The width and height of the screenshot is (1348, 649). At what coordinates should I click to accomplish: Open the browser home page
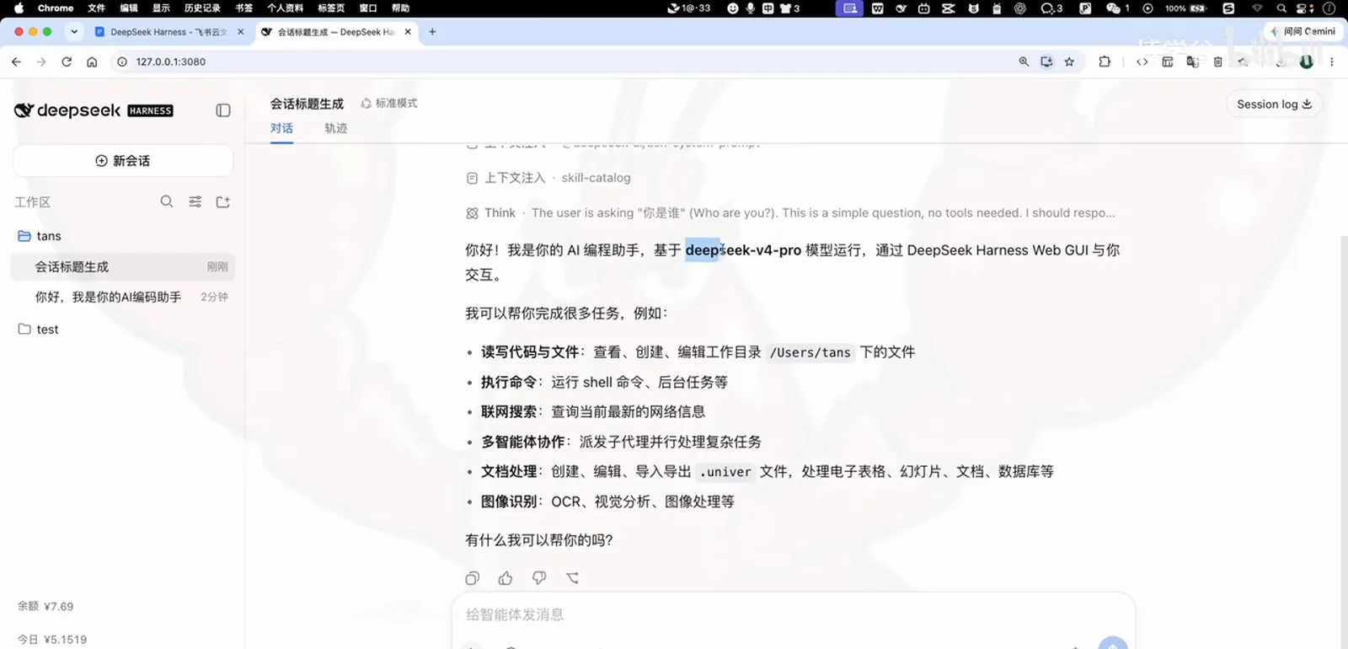[x=92, y=62]
